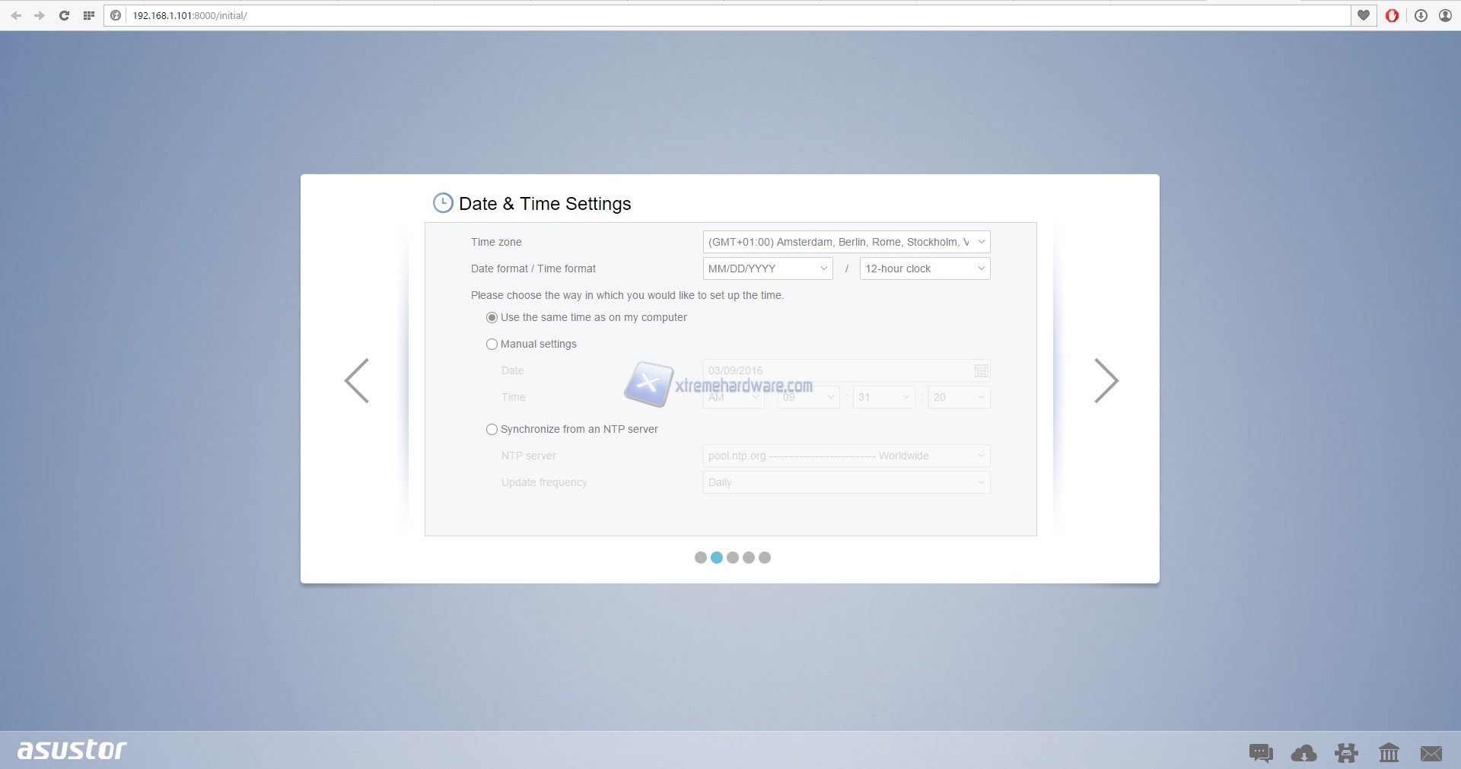Select the "Manual settings" radio option
Screen dimensions: 1461x769
(x=492, y=344)
